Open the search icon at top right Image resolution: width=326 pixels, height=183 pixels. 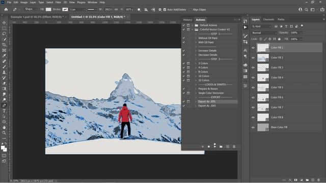[x=306, y=10]
